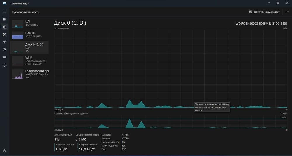Screen dimensions: 292x156
Task: Select ЦП in the performance list
Action: point(29,23)
